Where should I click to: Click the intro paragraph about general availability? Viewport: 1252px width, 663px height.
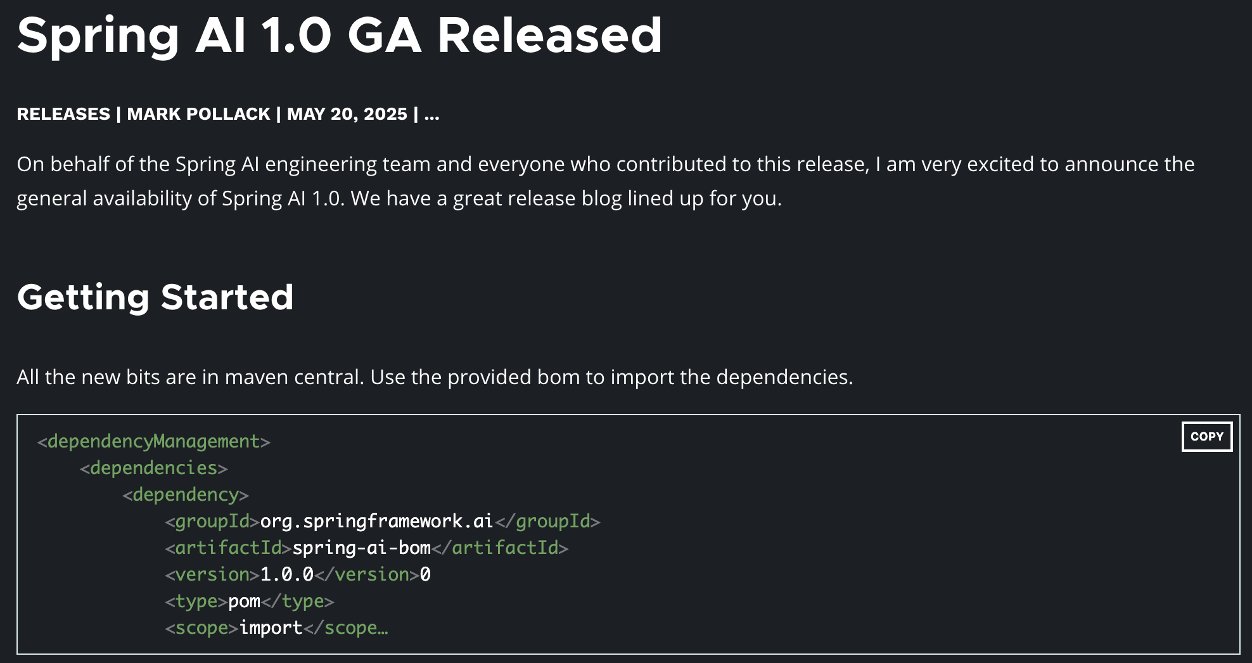point(606,181)
